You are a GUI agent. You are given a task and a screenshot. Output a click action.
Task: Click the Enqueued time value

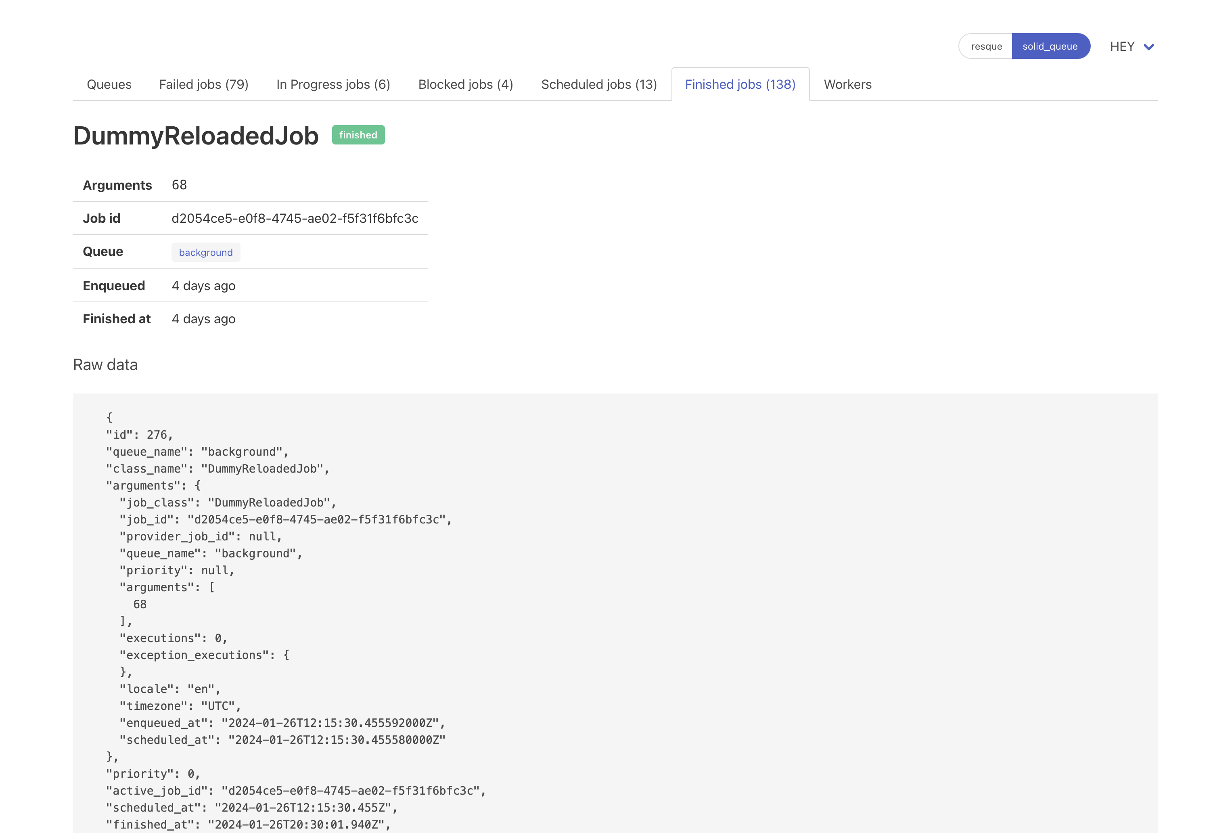[x=203, y=286]
